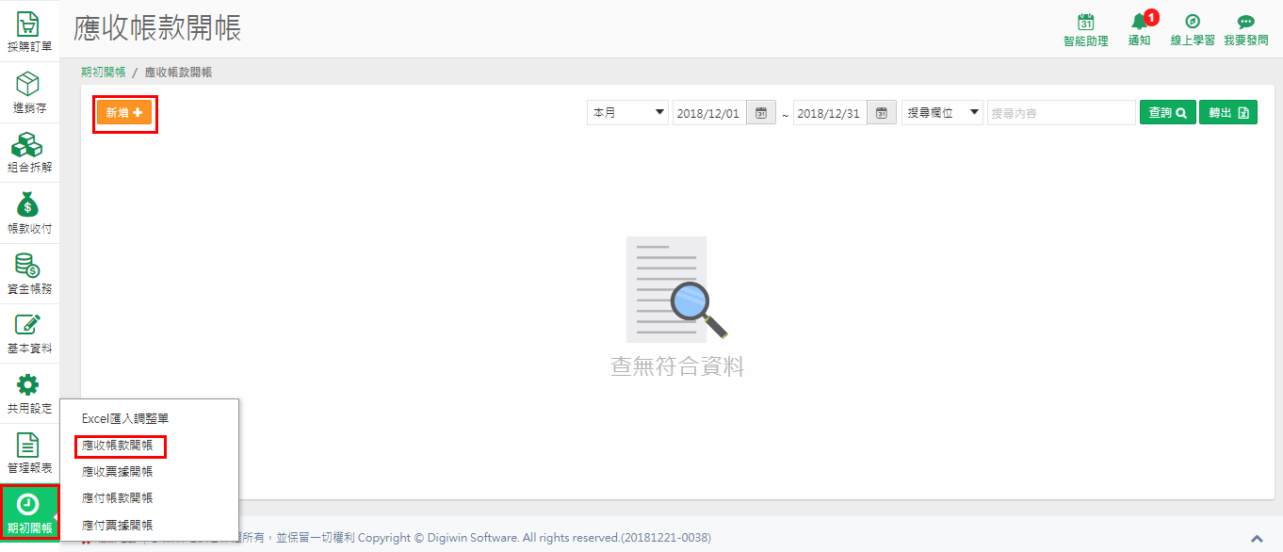Open 智能助理 calendar icon
Screen dimensions: 1283x552
pyautogui.click(x=1085, y=30)
